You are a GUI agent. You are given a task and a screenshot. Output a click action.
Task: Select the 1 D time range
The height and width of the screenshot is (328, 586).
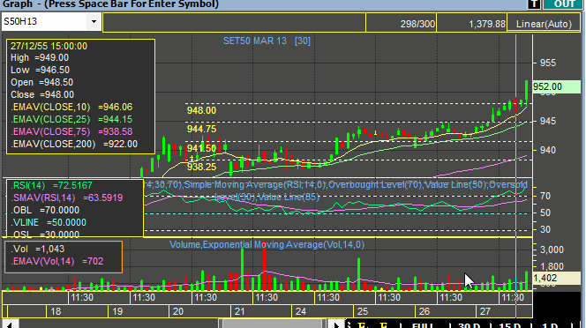[x=549, y=325]
